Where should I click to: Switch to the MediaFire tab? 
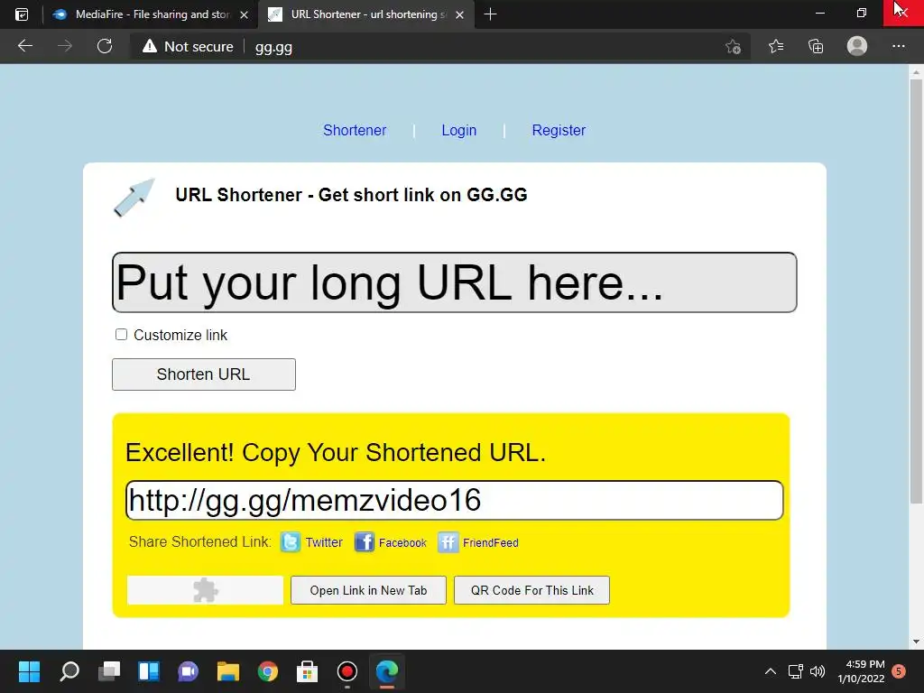coord(151,14)
